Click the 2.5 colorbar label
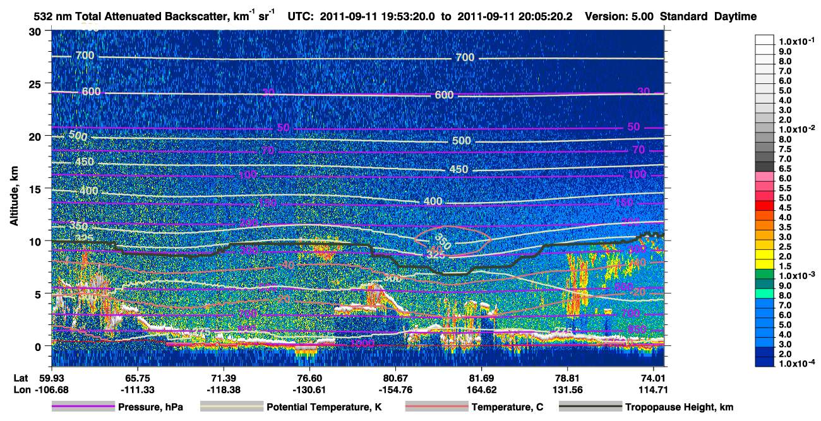Image resolution: width=821 pixels, height=421 pixels. pyautogui.click(x=785, y=247)
